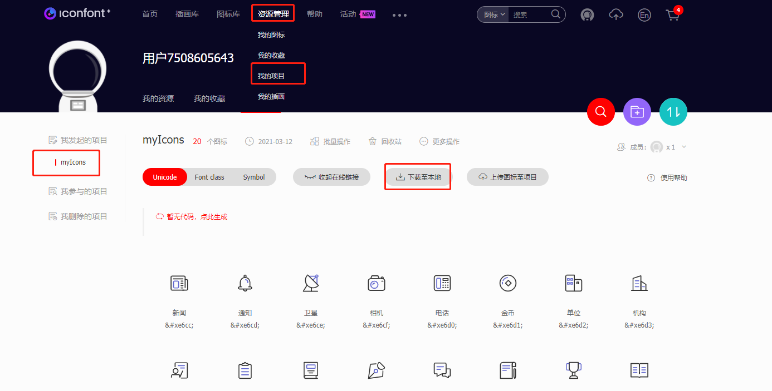This screenshot has height=391, width=772.
Task: Switch code mode to Symbol
Action: (254, 176)
